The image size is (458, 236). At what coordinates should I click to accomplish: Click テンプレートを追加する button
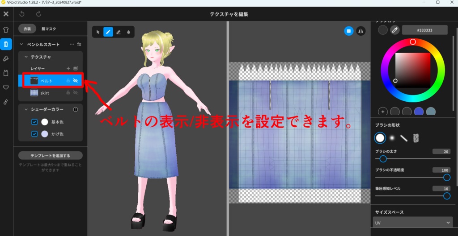(51, 155)
